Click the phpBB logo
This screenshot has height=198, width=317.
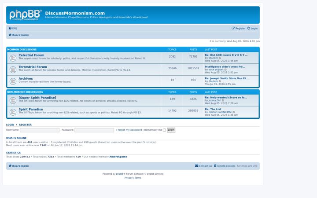pos(26,15)
